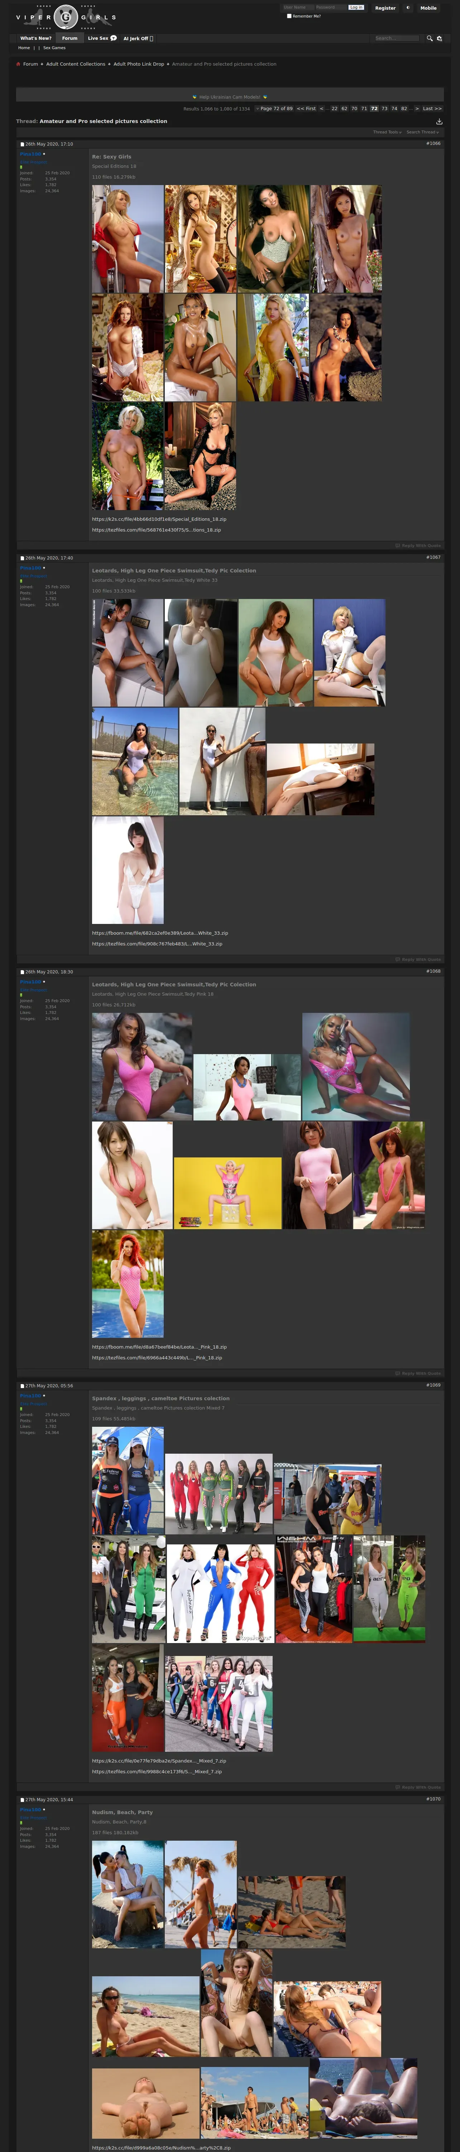The width and height of the screenshot is (460, 2152).
Task: Open the k2s.cc Mixed_7.zip link
Action: coord(159,1761)
